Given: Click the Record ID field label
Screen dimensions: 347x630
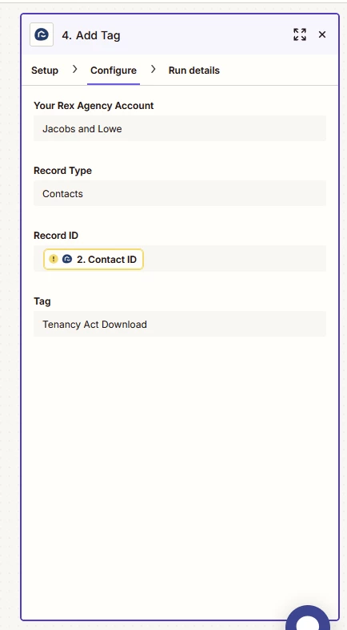Looking at the screenshot, I should point(56,236).
